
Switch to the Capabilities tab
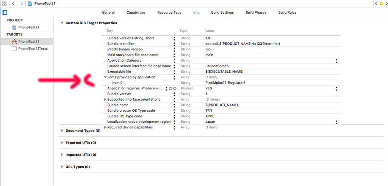[x=136, y=13]
